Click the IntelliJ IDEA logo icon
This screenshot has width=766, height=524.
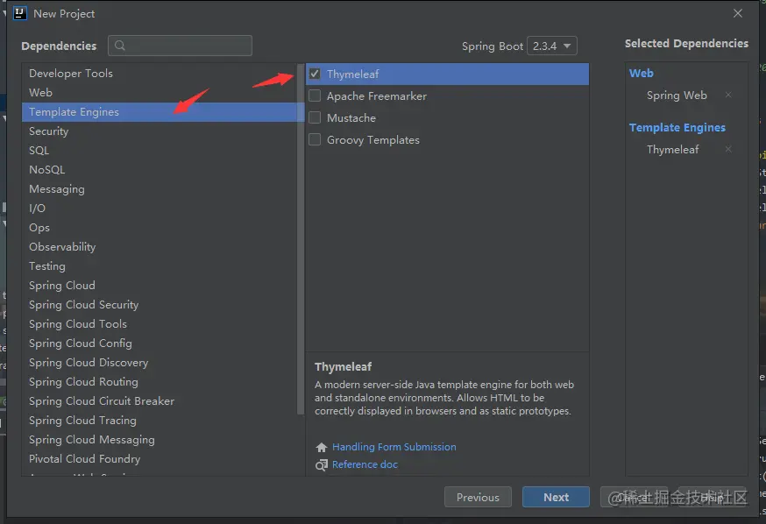(x=20, y=13)
